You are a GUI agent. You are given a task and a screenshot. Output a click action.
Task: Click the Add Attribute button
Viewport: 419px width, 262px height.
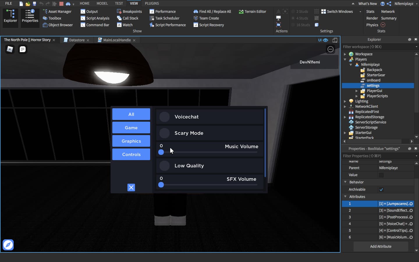[381, 247]
